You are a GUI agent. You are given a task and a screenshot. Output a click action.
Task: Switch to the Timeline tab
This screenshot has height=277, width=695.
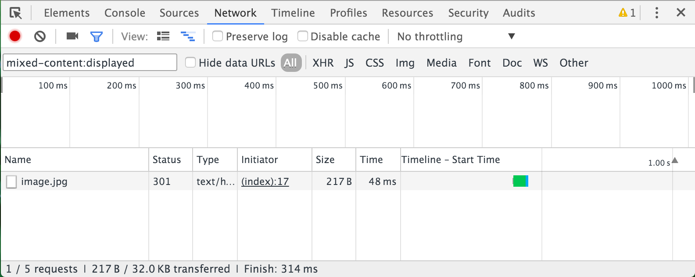293,13
